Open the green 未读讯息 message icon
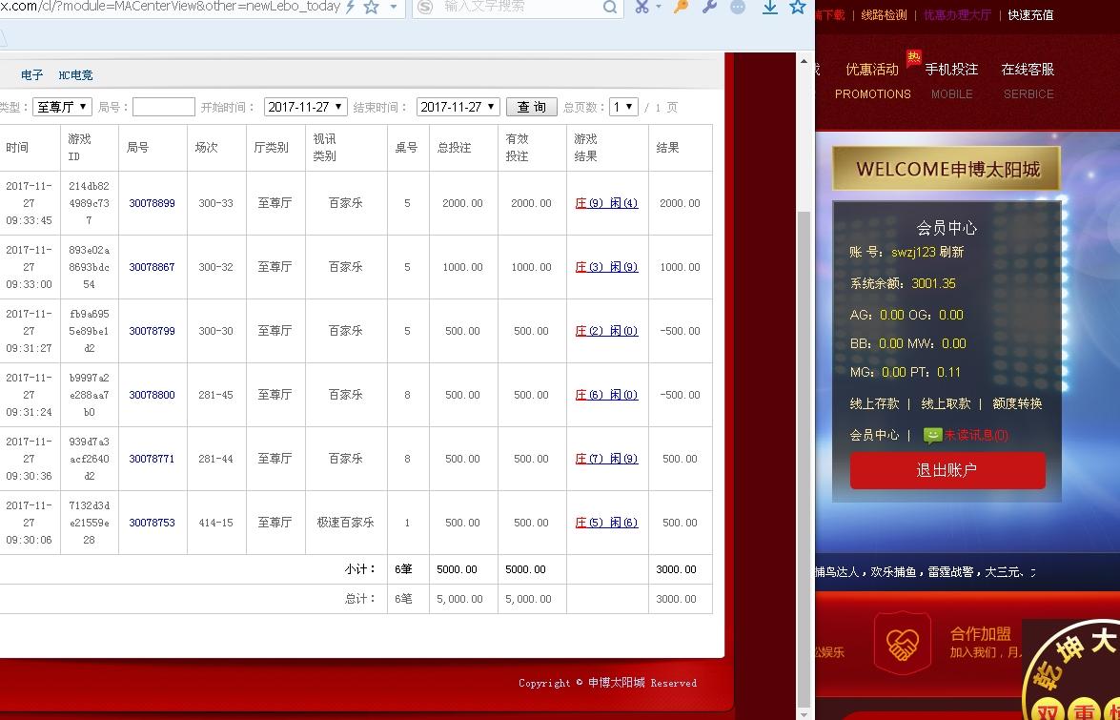Image resolution: width=1120 pixels, height=720 pixels. pos(933,435)
